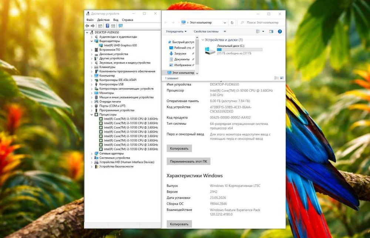Open Быстрый доступ in Explorer navigation pane
This screenshot has width=370, height=238.
pos(181,42)
